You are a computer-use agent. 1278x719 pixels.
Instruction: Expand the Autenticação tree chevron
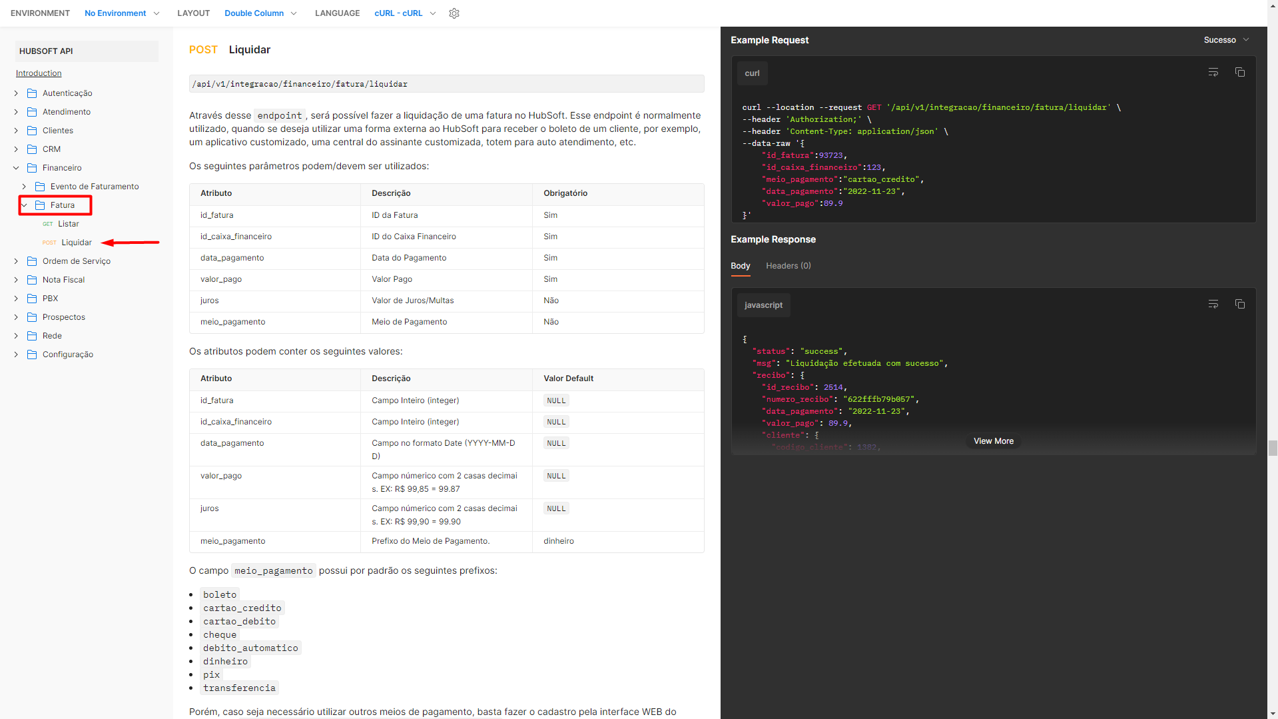16,93
